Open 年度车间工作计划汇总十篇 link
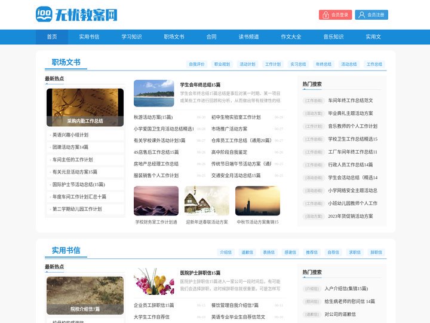This screenshot has height=323, width=430. [x=79, y=197]
